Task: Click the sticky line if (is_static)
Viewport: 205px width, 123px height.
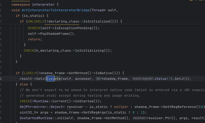Action: (x=29, y=16)
